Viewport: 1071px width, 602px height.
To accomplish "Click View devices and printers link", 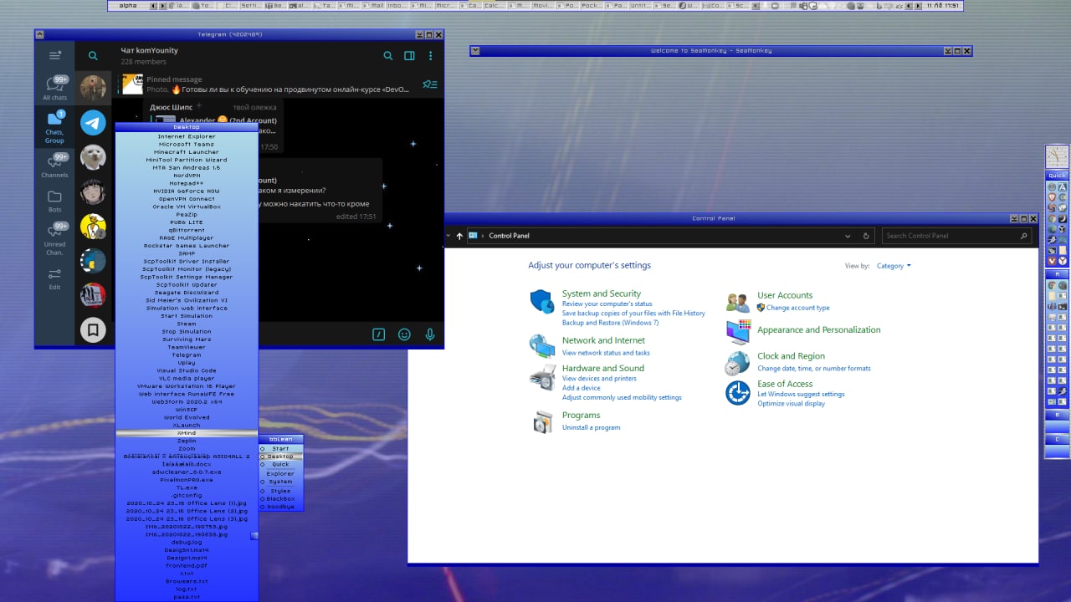I will pos(599,379).
